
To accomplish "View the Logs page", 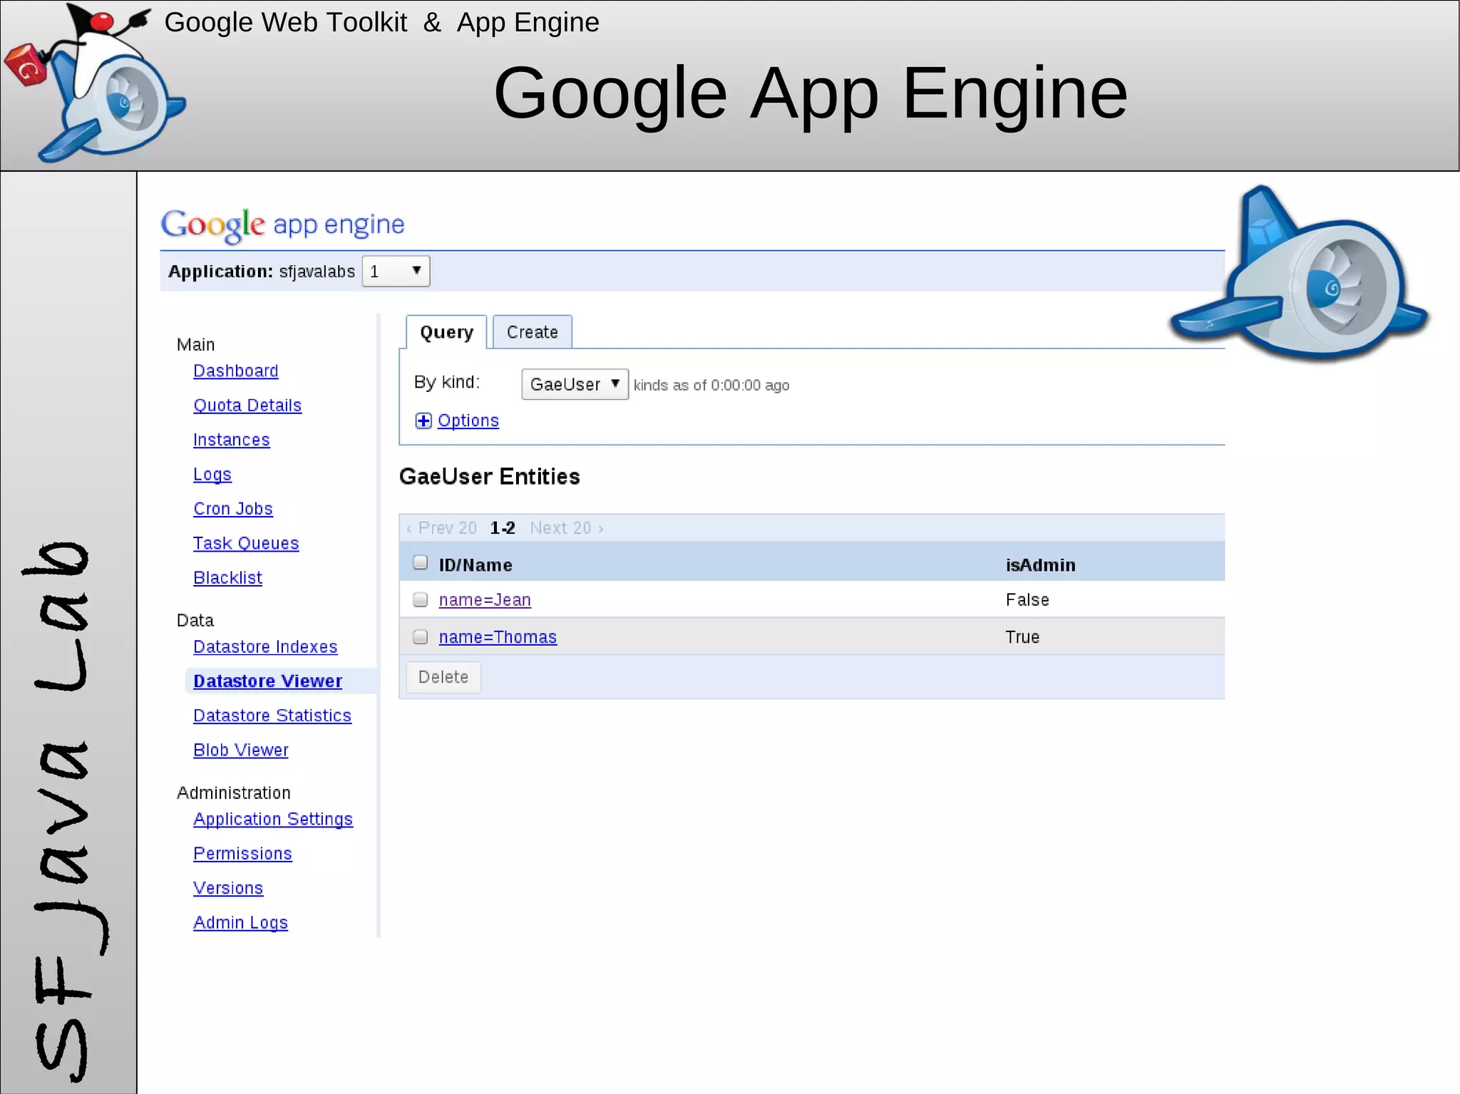I will pos(212,474).
